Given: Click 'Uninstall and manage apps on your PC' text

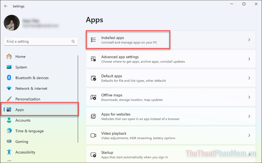Looking at the screenshot, I should click(x=129, y=43).
